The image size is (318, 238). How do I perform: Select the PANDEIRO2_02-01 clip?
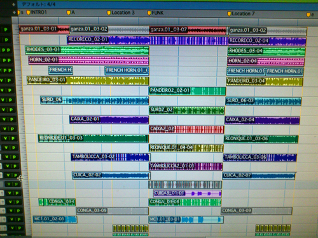(x=188, y=91)
